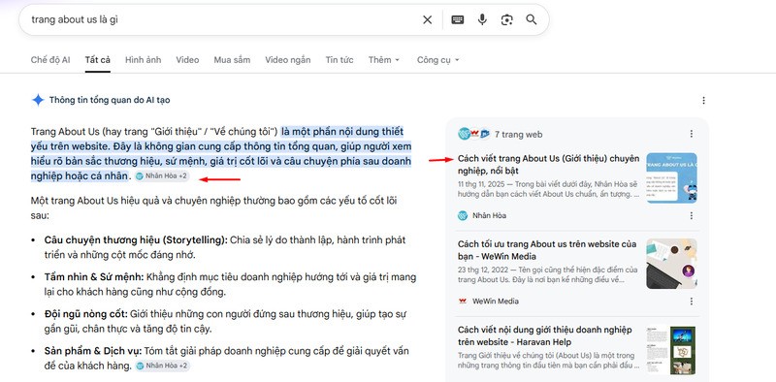Open thumbnail of Nhân Hòa About Us article
This screenshot has width=776, height=382.
pos(671,177)
